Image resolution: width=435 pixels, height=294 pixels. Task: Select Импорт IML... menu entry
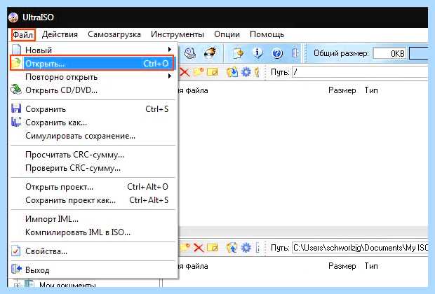tap(93, 219)
